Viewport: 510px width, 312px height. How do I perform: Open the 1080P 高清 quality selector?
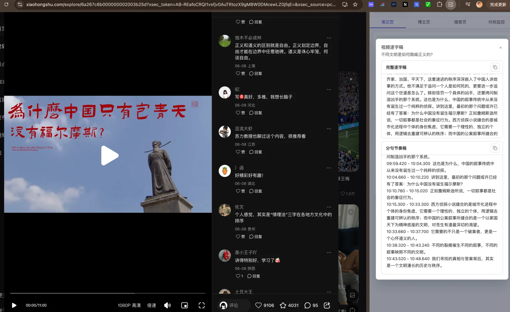(129, 305)
